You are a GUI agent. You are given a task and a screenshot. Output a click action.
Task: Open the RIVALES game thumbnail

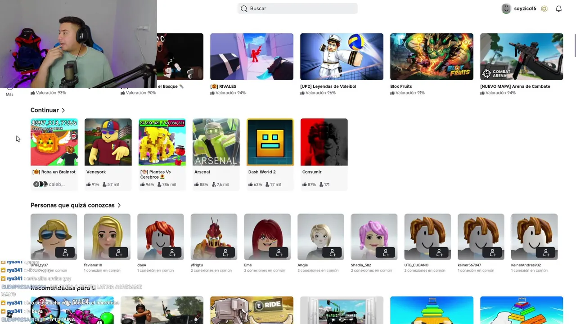click(x=252, y=57)
